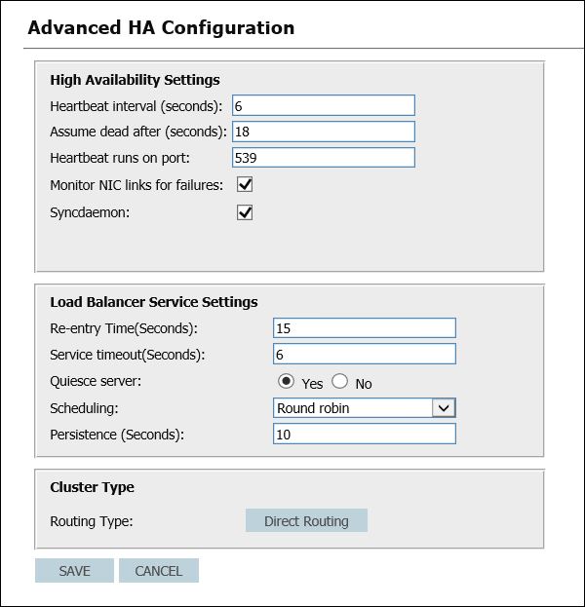Screen dimensions: 585x607
Task: Click the Service timeout(Seconds) label
Action: (x=128, y=355)
